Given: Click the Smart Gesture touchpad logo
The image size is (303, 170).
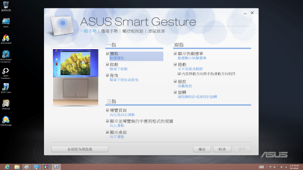Looking at the screenshot, I should tap(62, 25).
